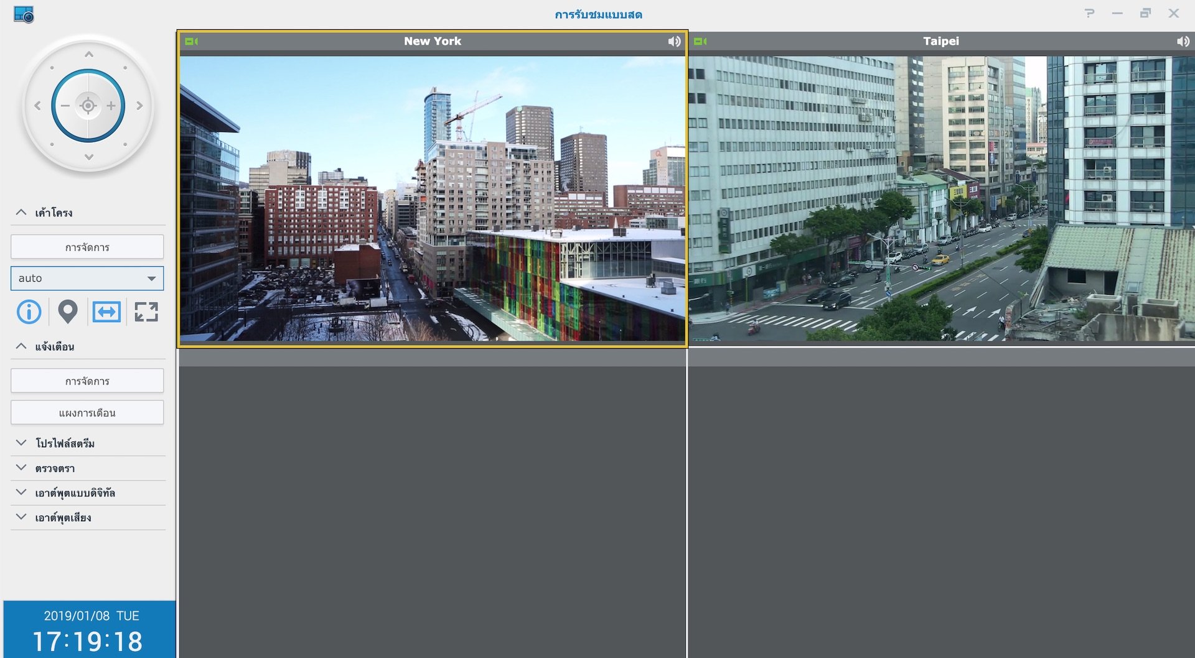Select the Taipei camera feed
This screenshot has height=658, width=1195.
[940, 198]
